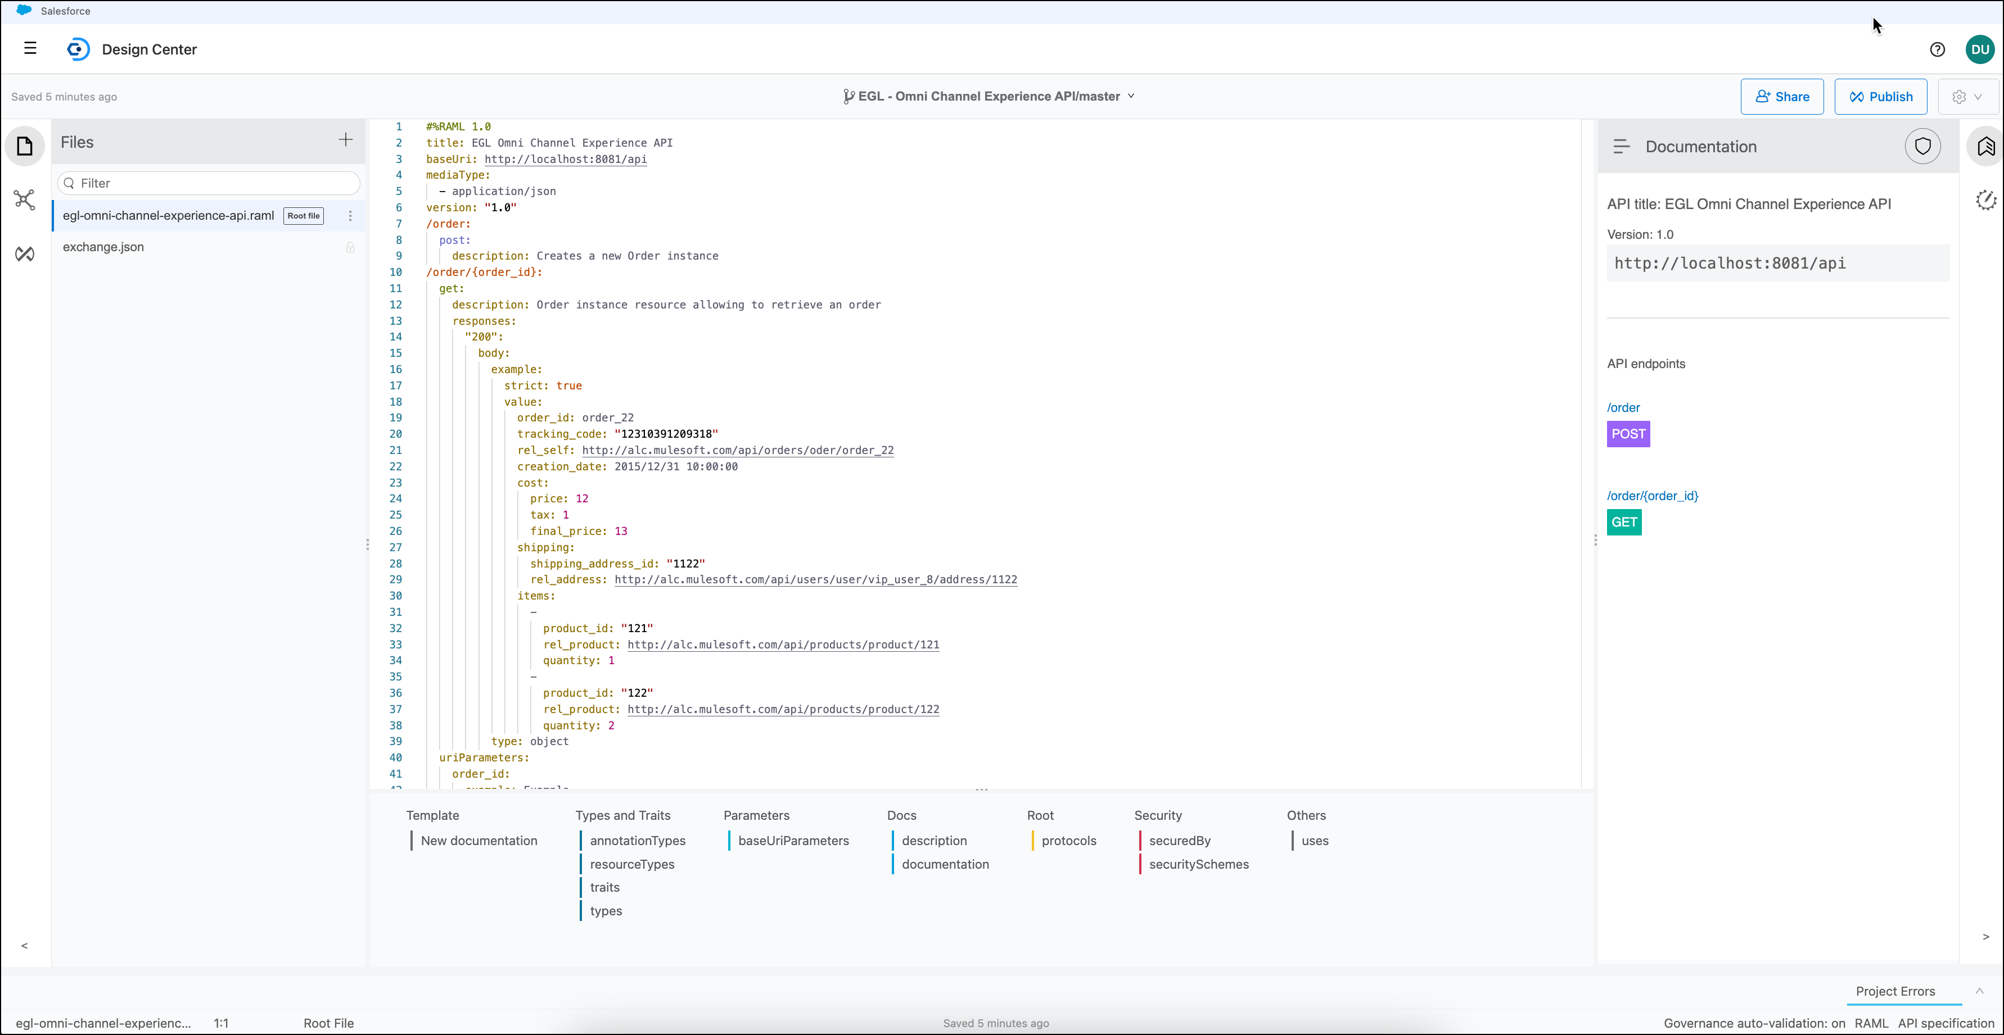This screenshot has height=1035, width=2004.
Task: Insert resourceTypes shelf item
Action: (x=631, y=864)
